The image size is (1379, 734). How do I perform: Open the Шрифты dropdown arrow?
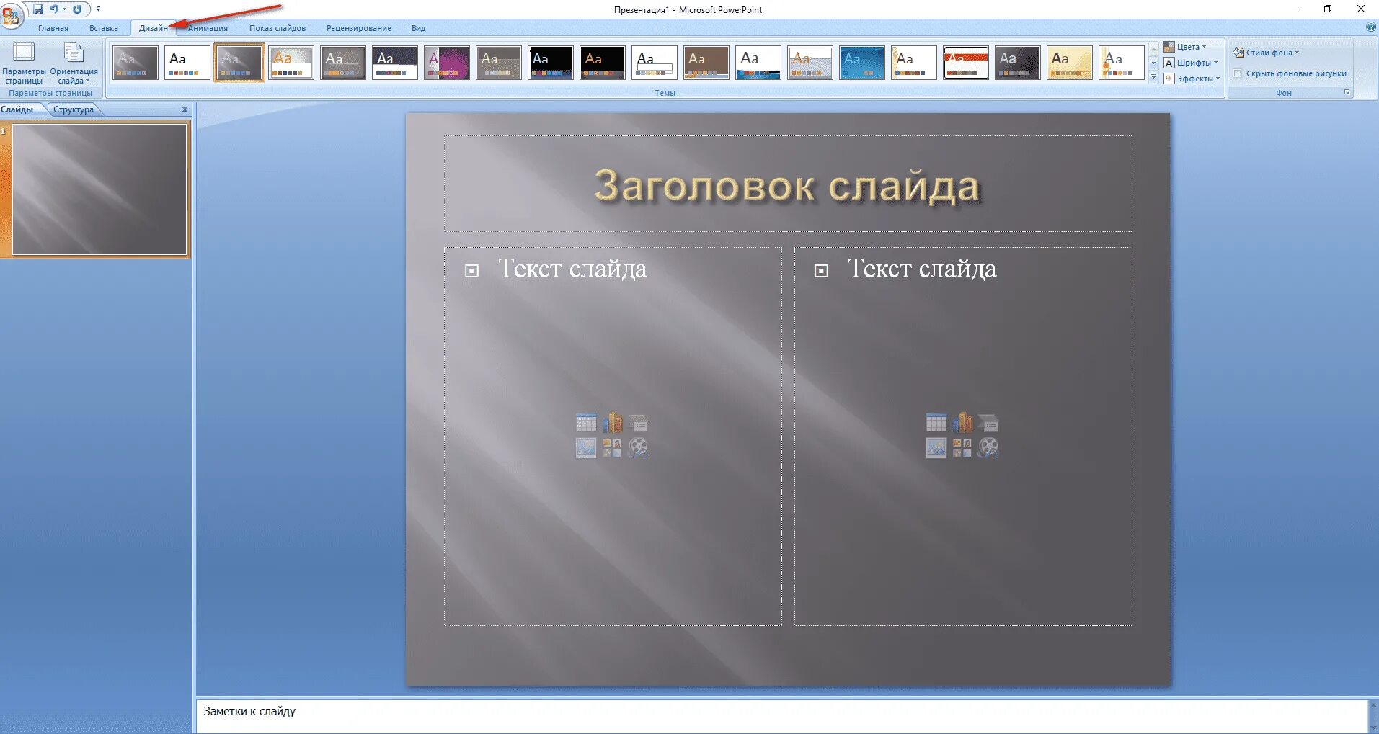coord(1215,63)
